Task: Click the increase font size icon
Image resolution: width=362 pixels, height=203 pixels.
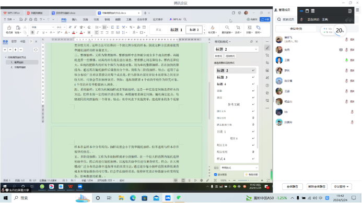Action: tap(70, 27)
